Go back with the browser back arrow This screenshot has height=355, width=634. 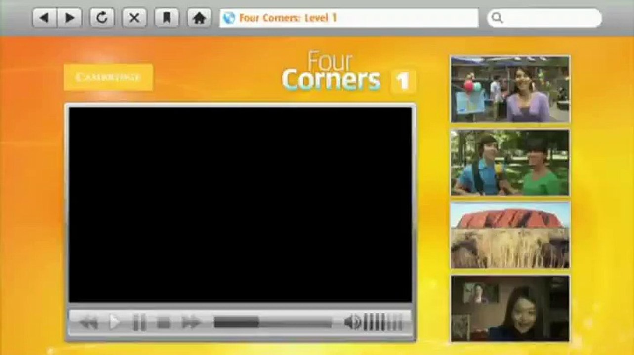44,18
